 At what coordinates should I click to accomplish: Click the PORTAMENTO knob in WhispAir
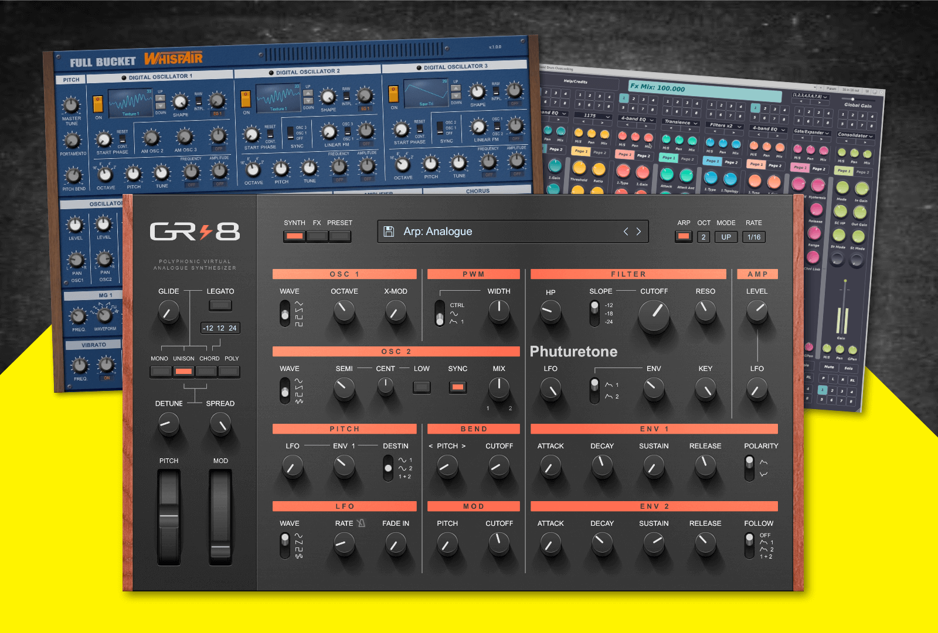(x=72, y=140)
